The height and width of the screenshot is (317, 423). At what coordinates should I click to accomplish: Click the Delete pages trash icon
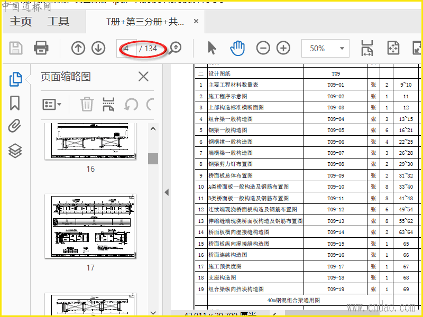point(87,104)
